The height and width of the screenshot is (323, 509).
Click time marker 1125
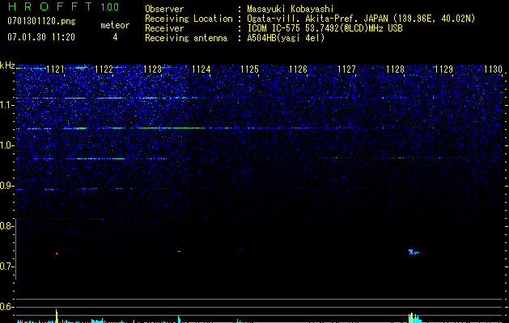click(x=249, y=69)
